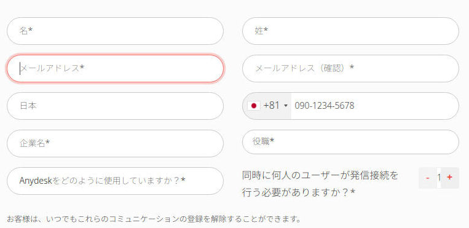
Task: Open the Anydesk usage question dropdown
Action: [115, 181]
